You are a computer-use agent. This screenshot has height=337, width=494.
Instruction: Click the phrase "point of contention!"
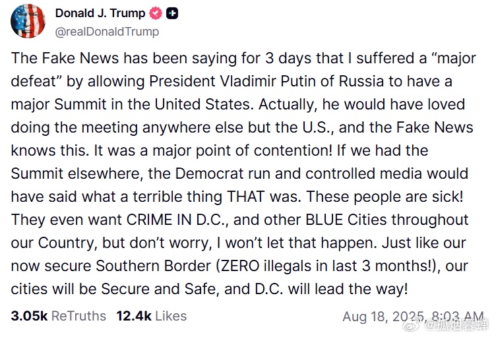click(264, 150)
